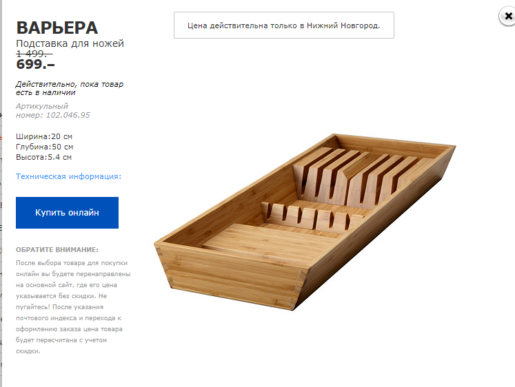
Task: Click the Ширина 20 см dimension
Action: click(44, 136)
